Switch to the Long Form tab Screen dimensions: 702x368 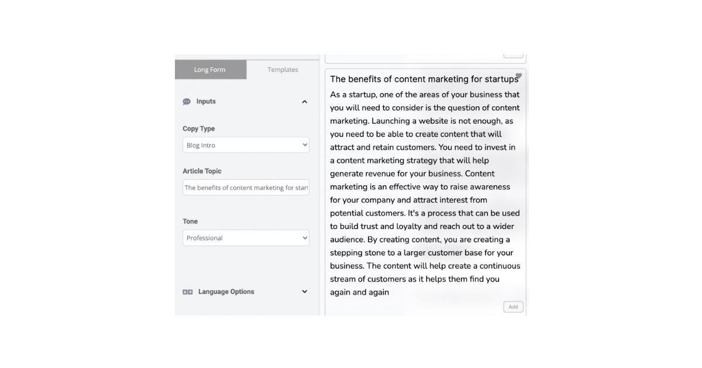click(x=210, y=70)
